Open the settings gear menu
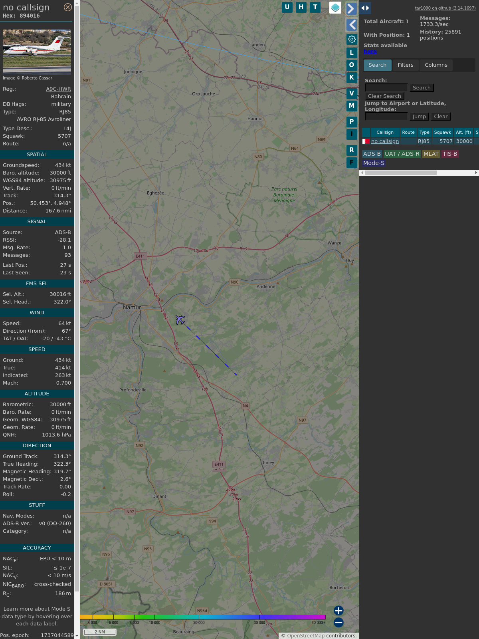 (x=352, y=39)
